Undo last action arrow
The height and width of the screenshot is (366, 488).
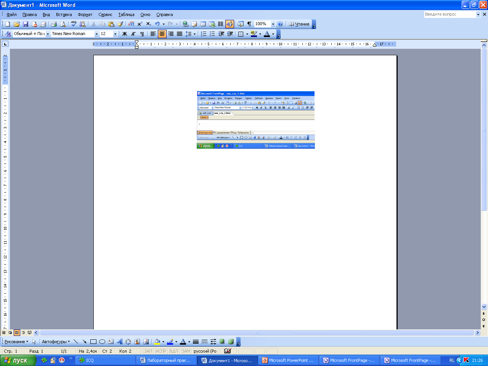(x=157, y=24)
